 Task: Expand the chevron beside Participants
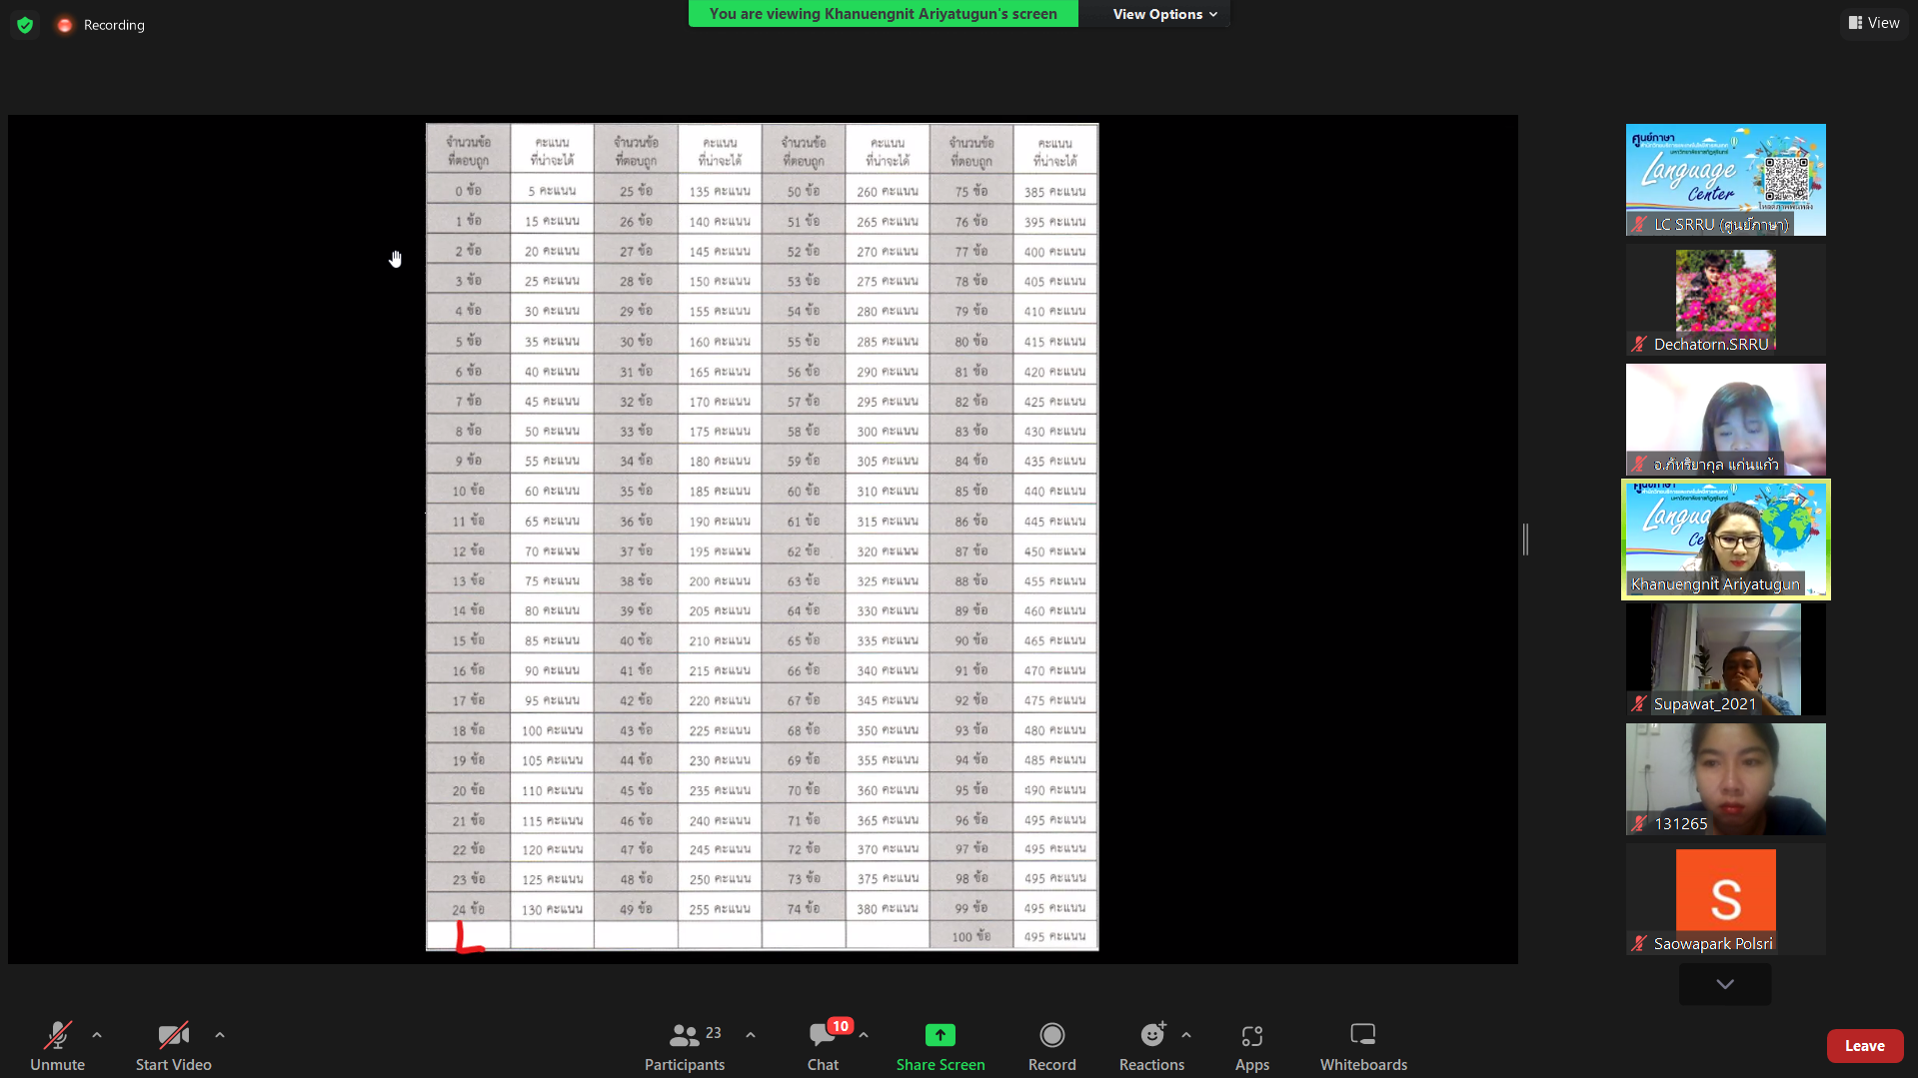[751, 1035]
